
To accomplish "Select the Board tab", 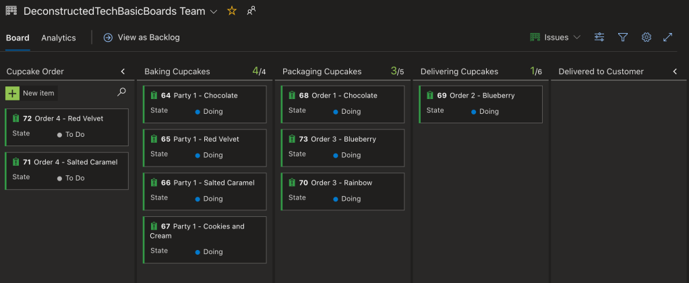I will coord(18,38).
